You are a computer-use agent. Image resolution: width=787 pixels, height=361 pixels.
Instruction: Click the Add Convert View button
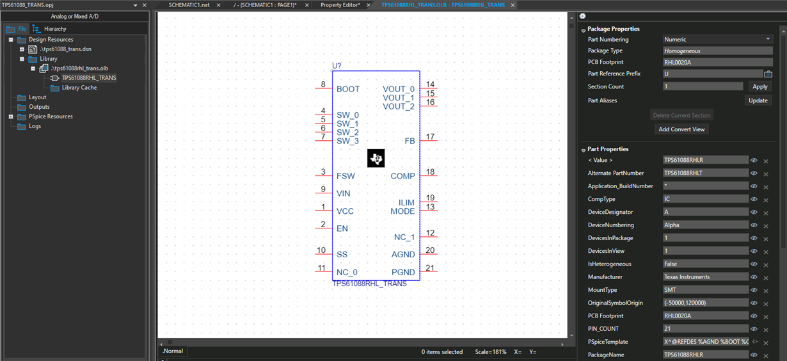click(681, 129)
